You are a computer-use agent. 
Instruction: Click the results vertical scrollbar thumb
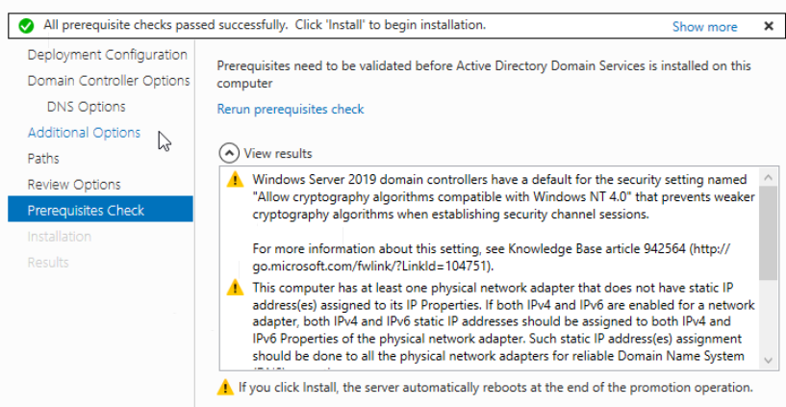pos(768,231)
